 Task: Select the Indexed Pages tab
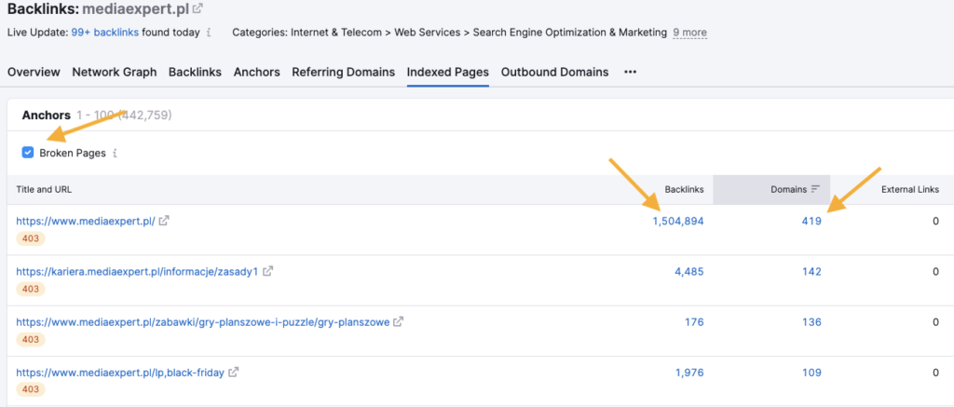(x=448, y=72)
